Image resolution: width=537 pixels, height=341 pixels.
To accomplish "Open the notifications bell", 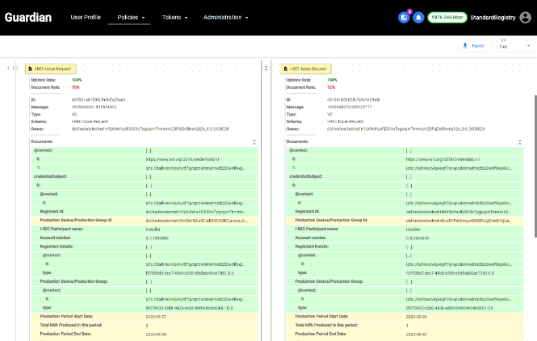I will 418,18.
